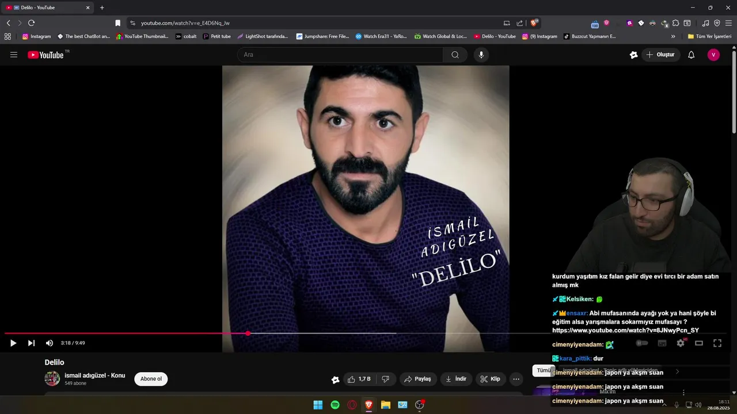Image resolution: width=737 pixels, height=414 pixels.
Task: Expand hidden bookmarks chevron
Action: pos(673,36)
